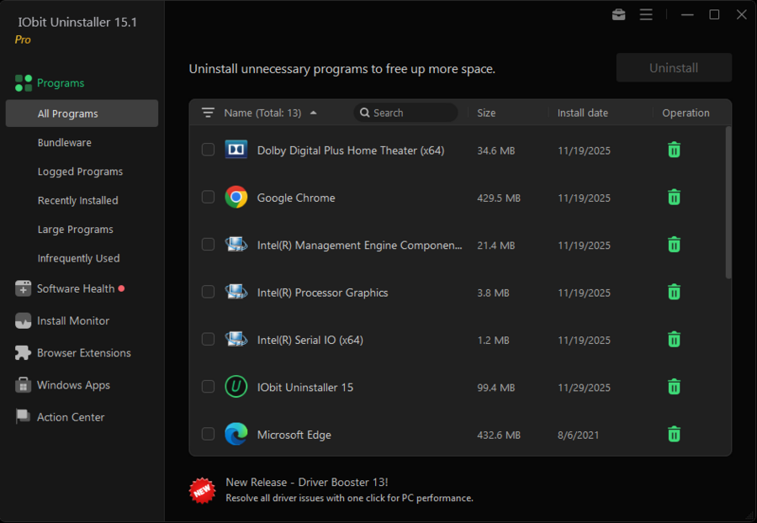Uninstall Google Chrome with its trash icon
The image size is (757, 523).
tap(674, 197)
